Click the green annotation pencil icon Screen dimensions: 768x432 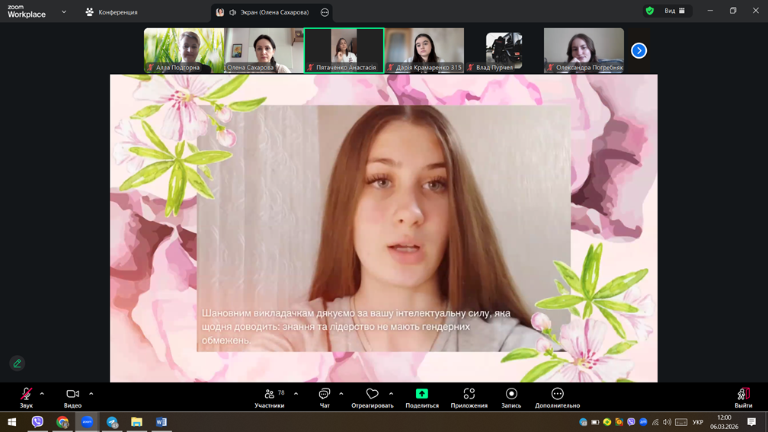tap(18, 363)
